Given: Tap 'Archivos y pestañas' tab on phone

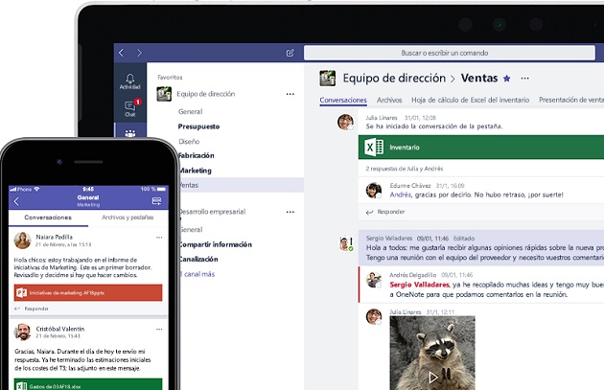Looking at the screenshot, I should pyautogui.click(x=128, y=218).
